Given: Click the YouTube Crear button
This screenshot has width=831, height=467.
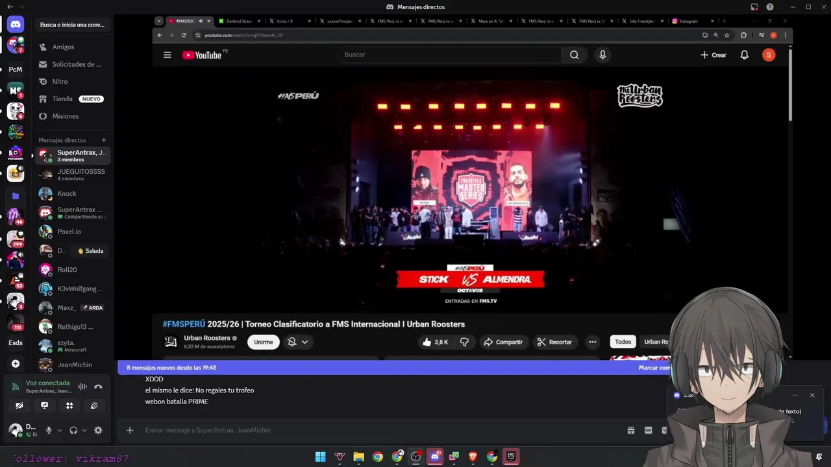Looking at the screenshot, I should pos(713,55).
